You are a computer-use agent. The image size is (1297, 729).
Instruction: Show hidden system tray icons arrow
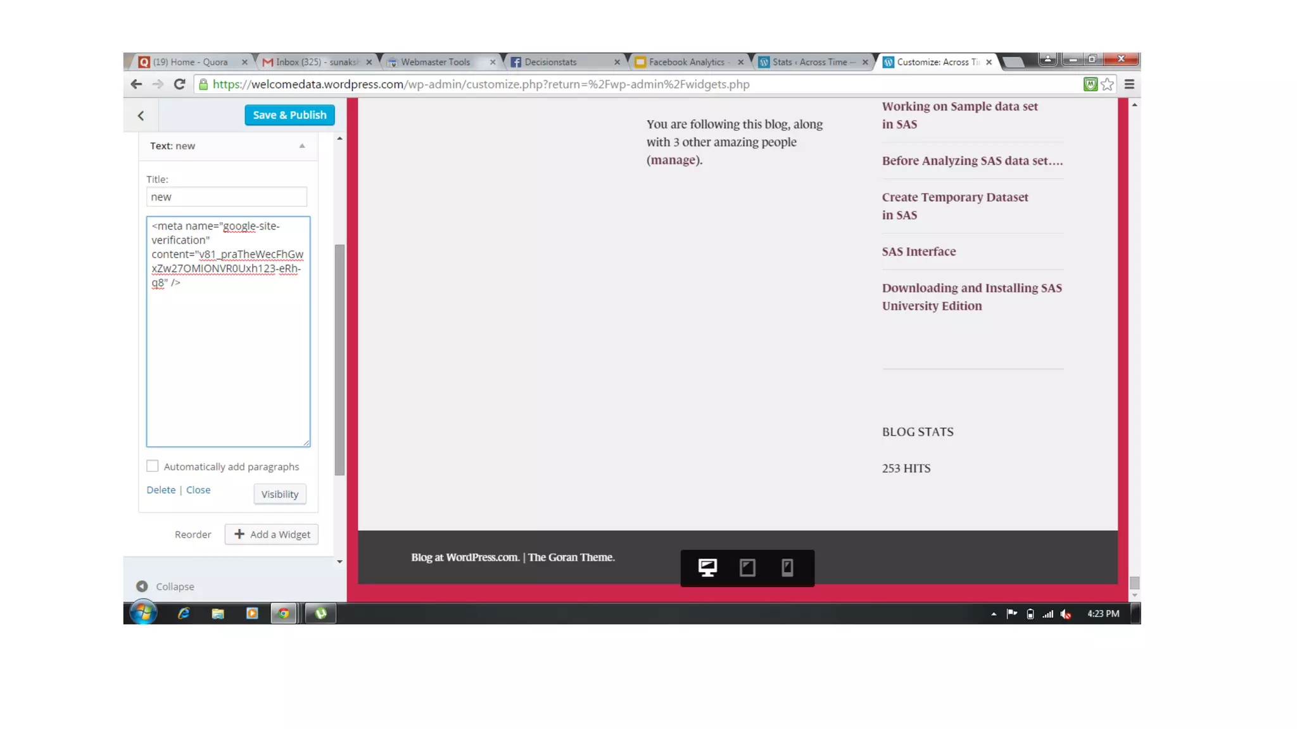(994, 614)
